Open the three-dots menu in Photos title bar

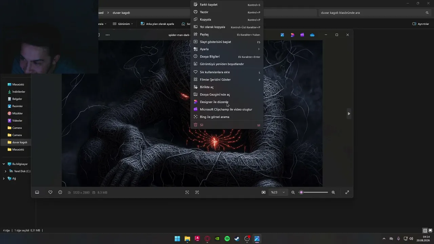107,35
